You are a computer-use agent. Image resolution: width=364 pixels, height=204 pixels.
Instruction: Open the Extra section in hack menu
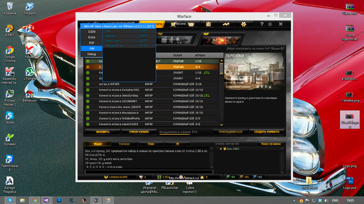tap(92, 37)
